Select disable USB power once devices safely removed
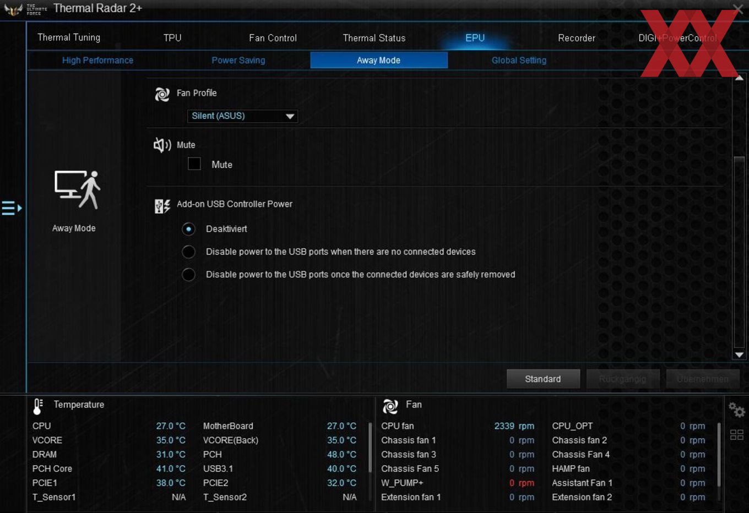The height and width of the screenshot is (513, 749). pyautogui.click(x=188, y=274)
